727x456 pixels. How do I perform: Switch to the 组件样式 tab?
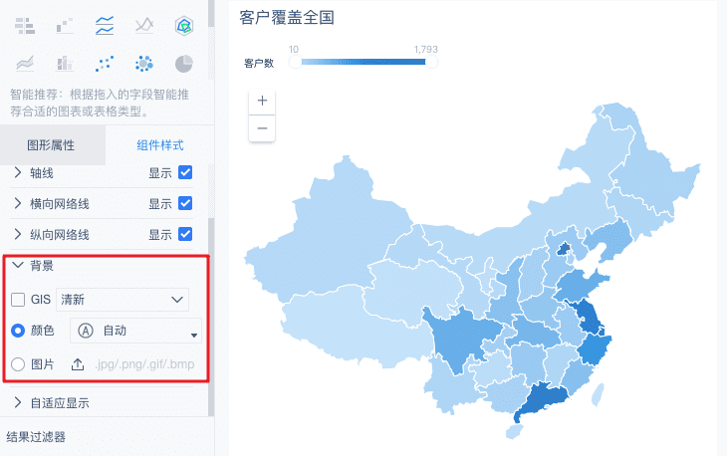160,144
